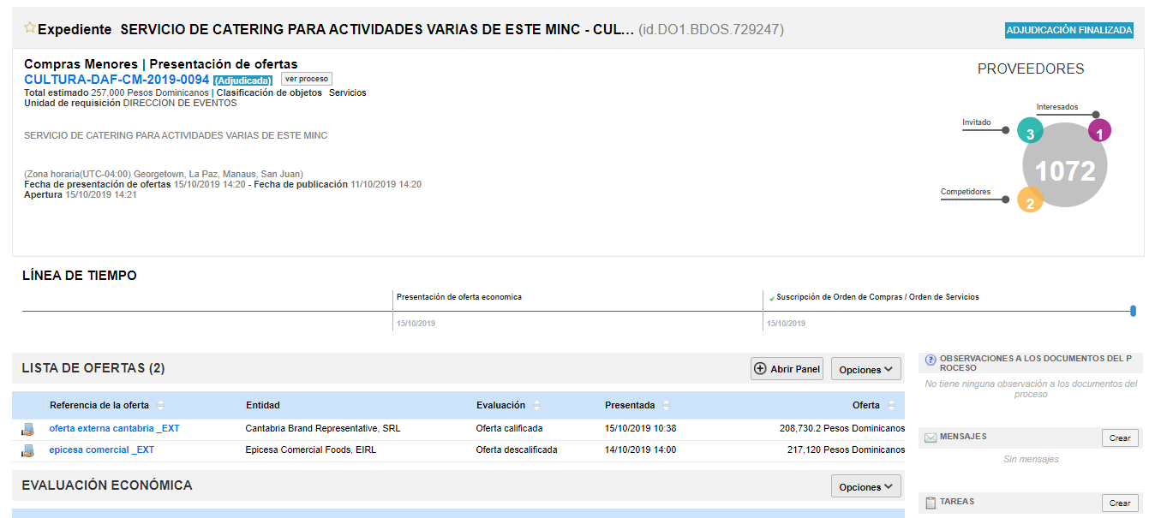Open Opciones dropdown in Evaluación Económica

865,486
